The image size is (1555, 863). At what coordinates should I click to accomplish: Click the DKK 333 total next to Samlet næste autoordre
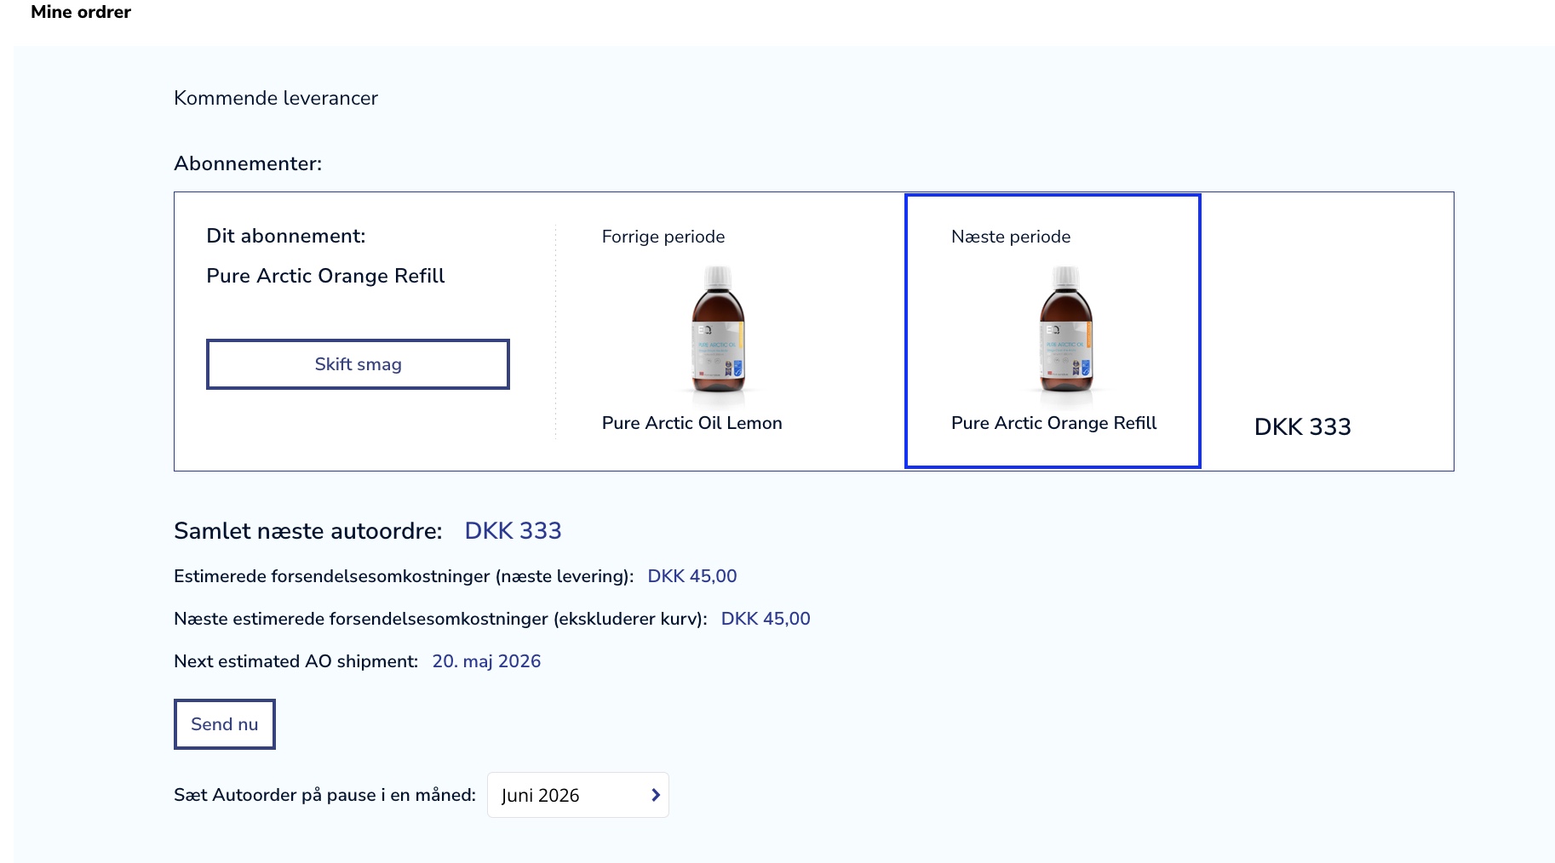(513, 530)
